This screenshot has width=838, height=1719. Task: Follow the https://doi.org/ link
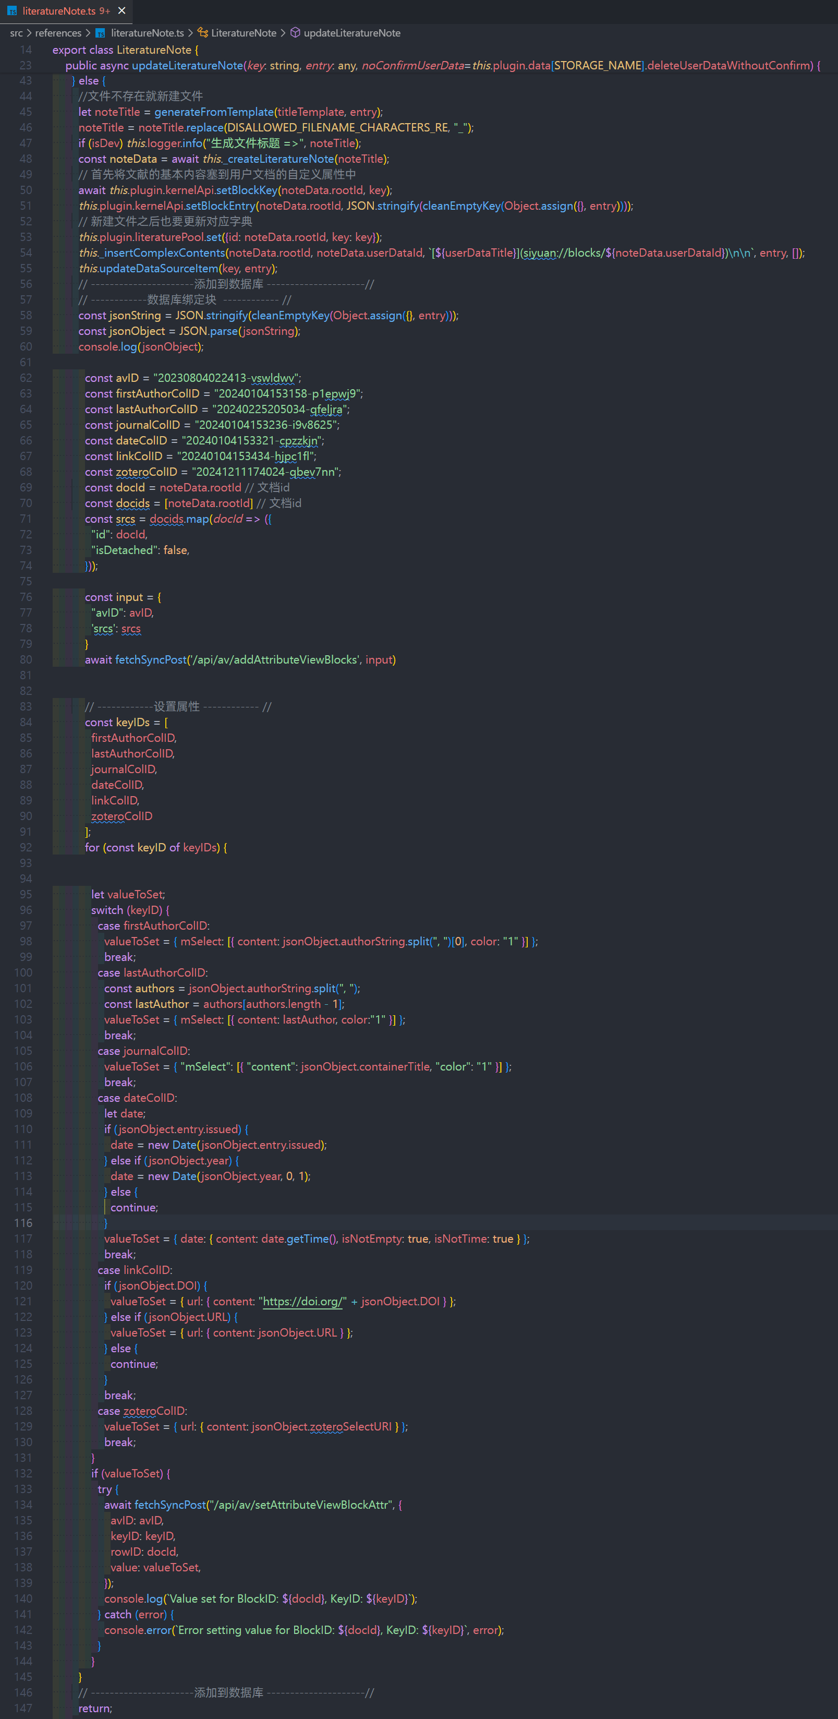pos(304,1301)
